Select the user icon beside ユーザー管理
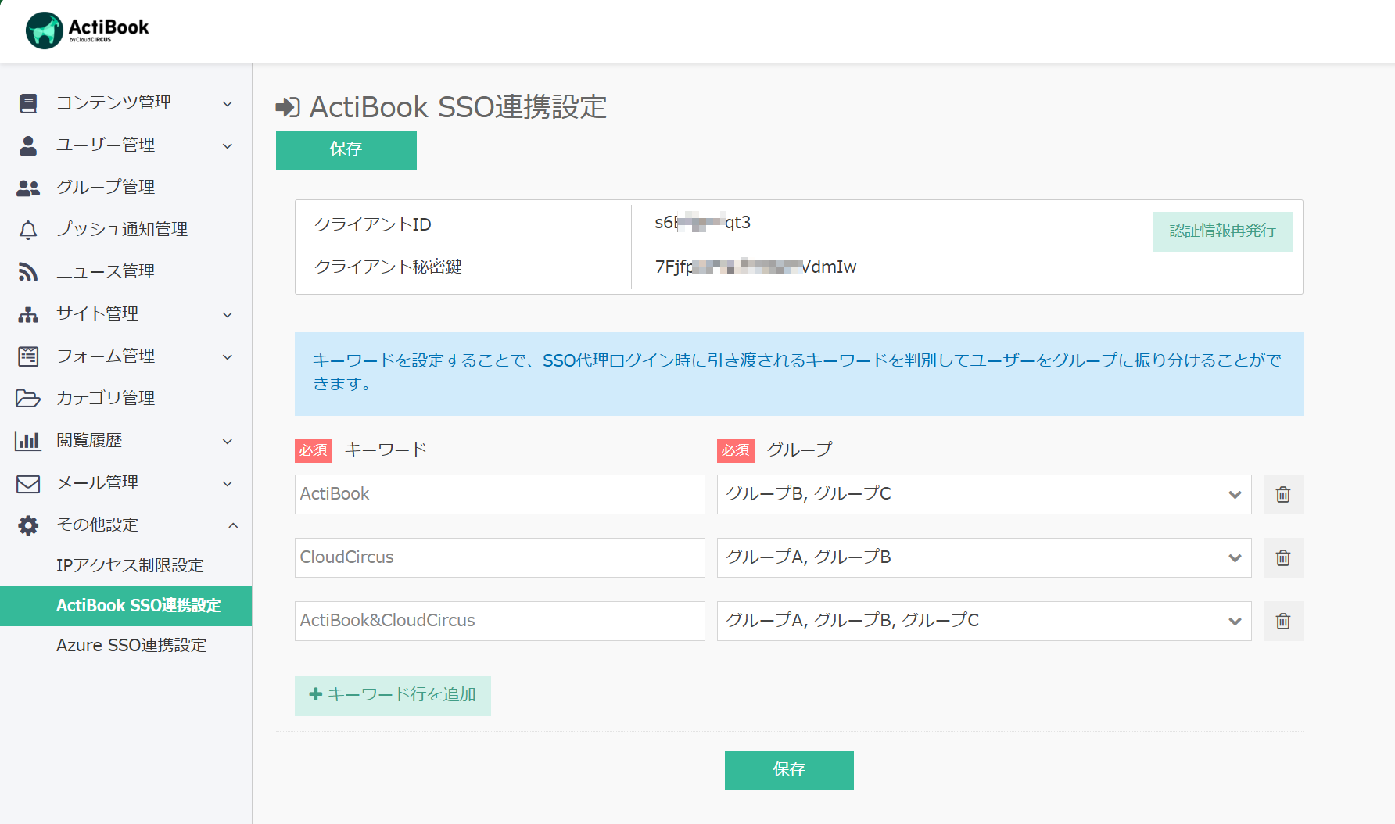Screen dimensions: 1395x824 pyautogui.click(x=29, y=145)
